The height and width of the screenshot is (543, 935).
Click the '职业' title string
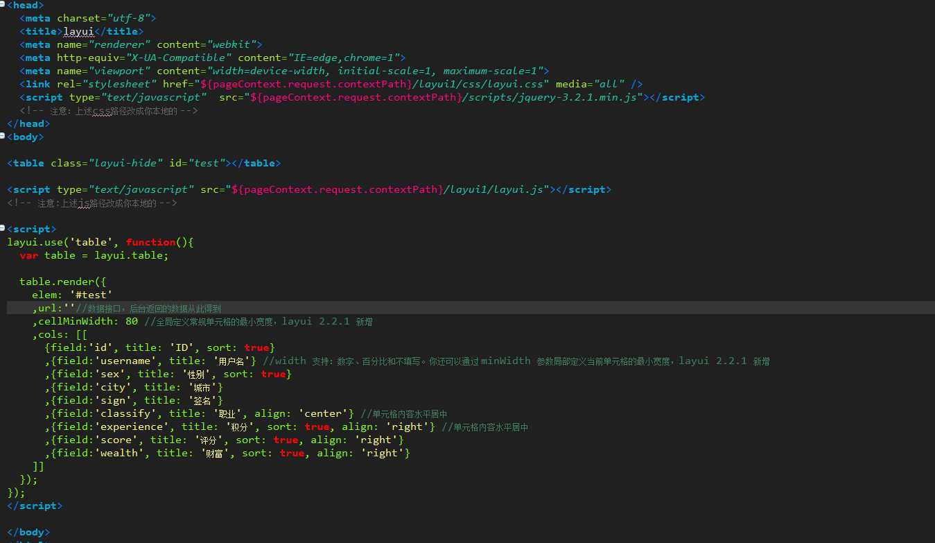pyautogui.click(x=228, y=413)
